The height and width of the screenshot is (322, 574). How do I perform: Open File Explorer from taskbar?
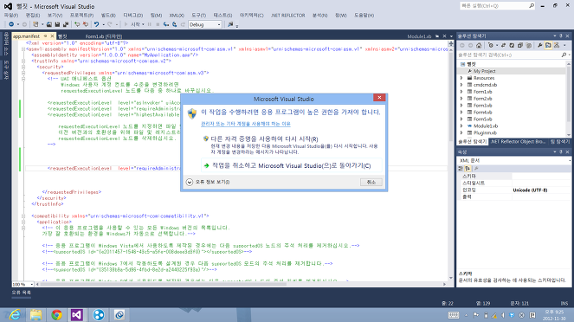35,315
